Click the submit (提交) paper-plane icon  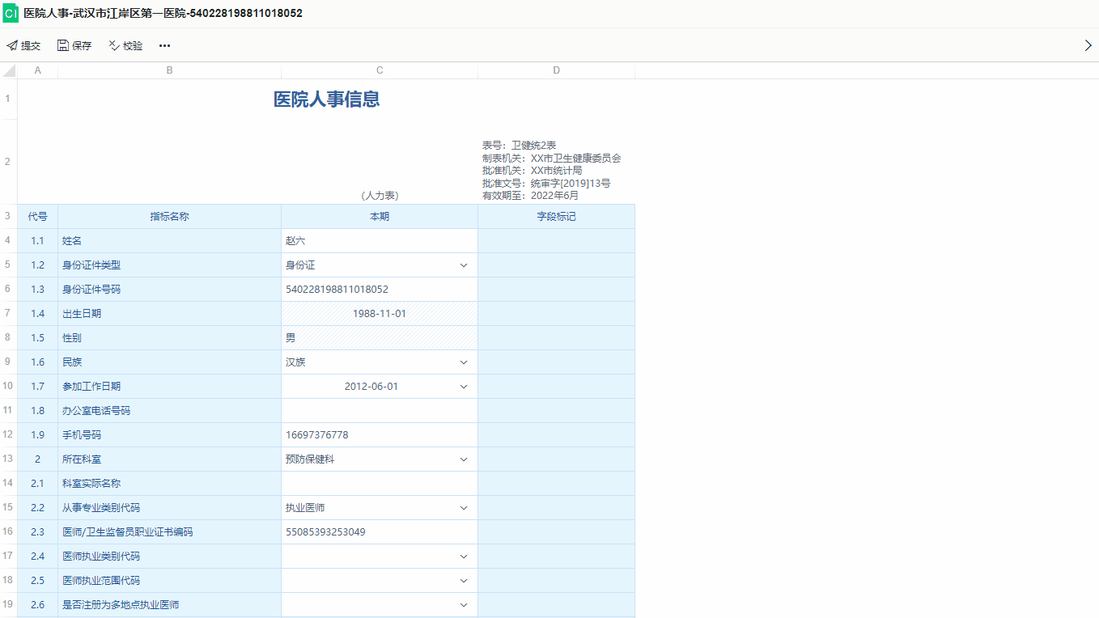pos(12,46)
